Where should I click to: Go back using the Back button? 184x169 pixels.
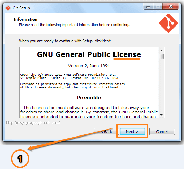106,132
